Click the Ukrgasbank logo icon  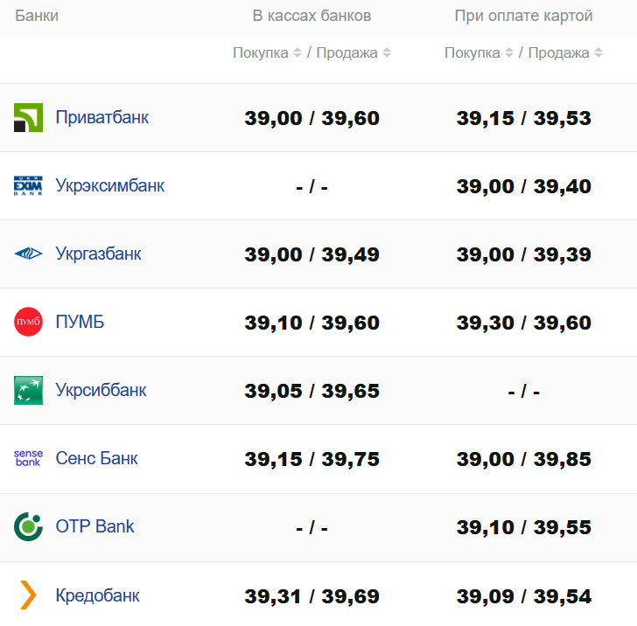click(28, 254)
